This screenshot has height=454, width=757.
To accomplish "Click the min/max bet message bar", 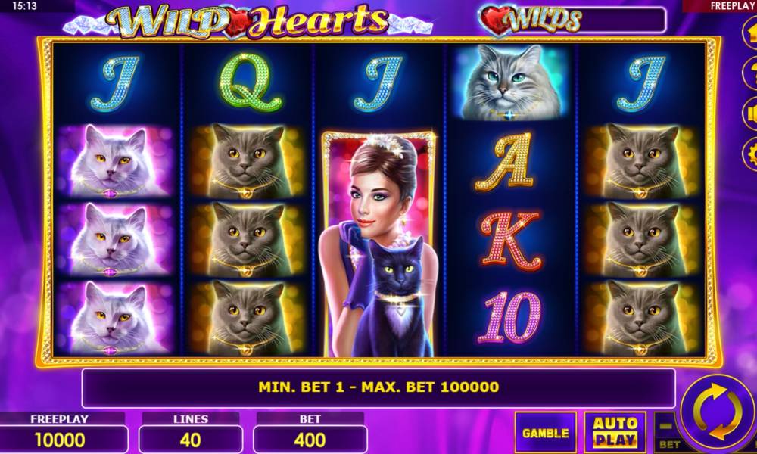I will (x=378, y=388).
